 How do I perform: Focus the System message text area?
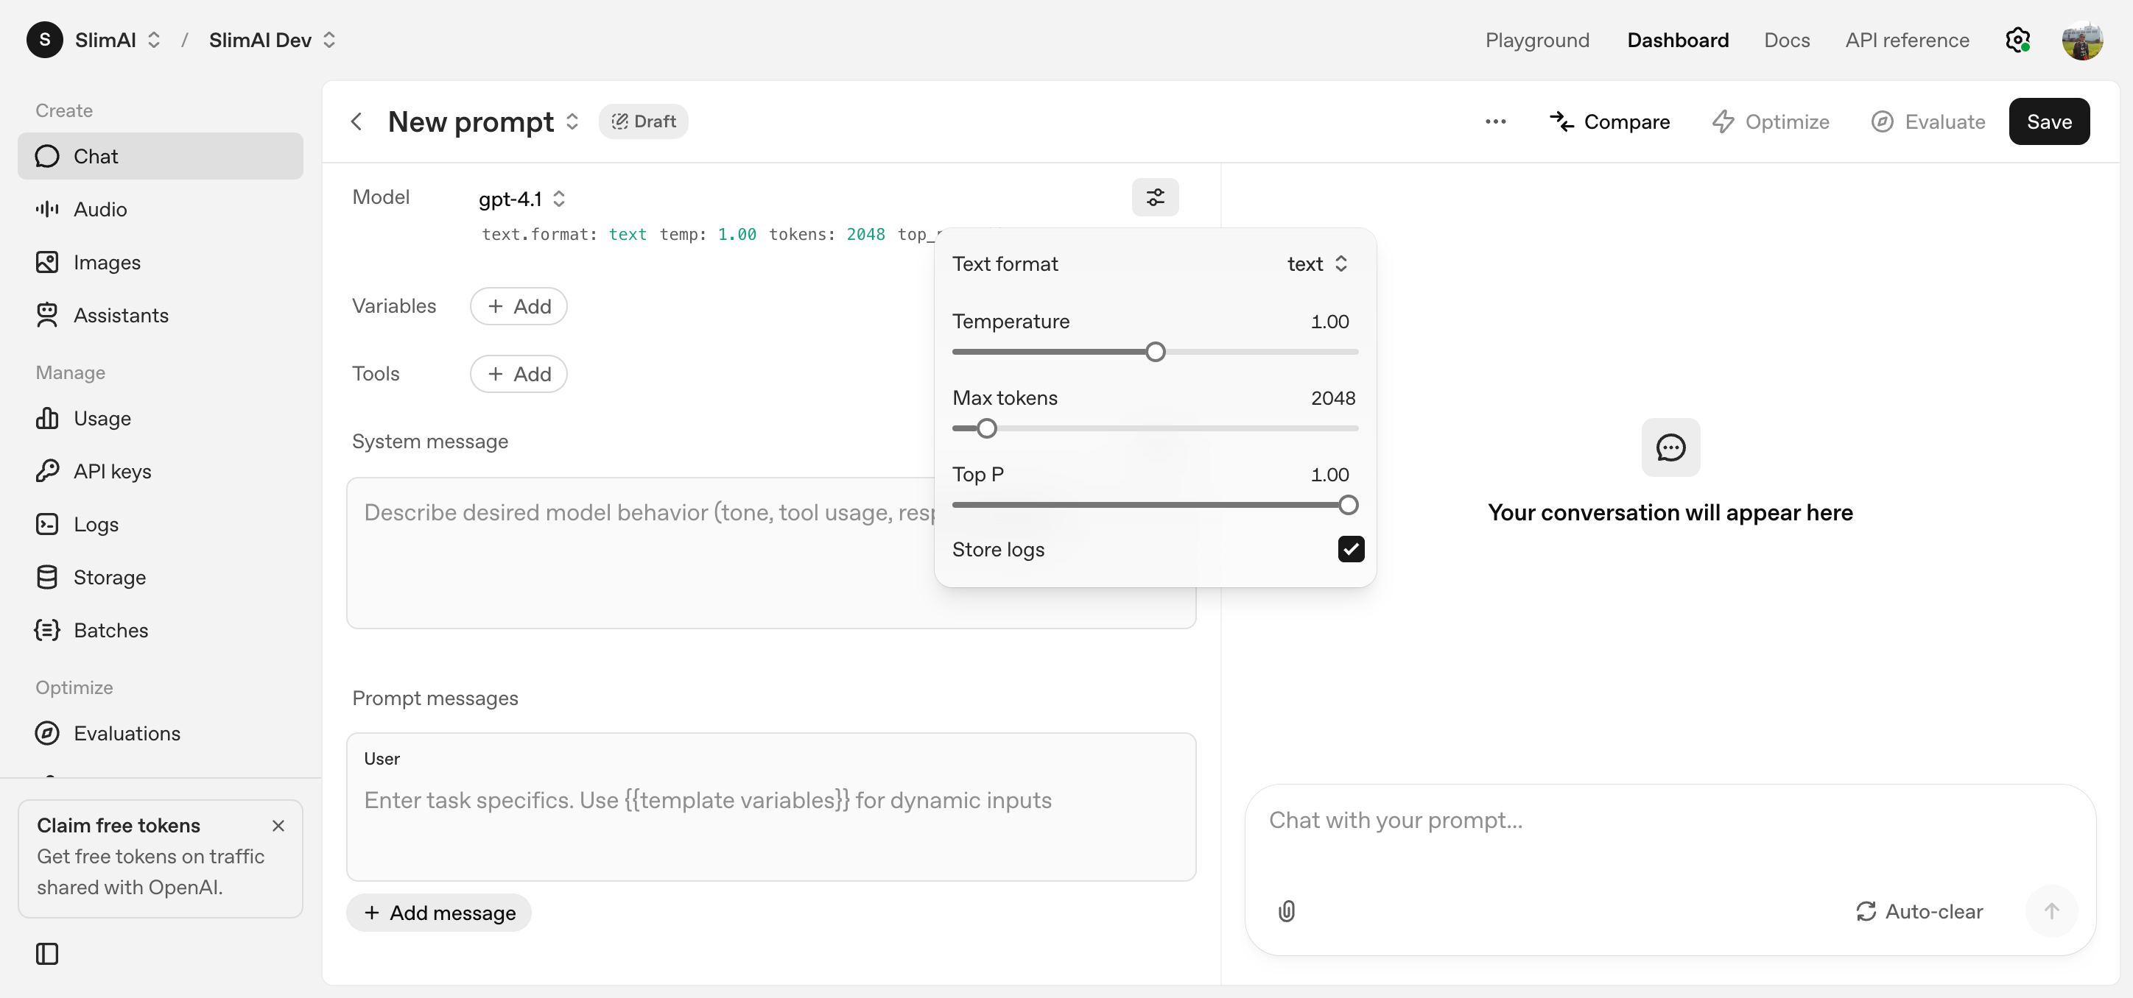point(771,553)
